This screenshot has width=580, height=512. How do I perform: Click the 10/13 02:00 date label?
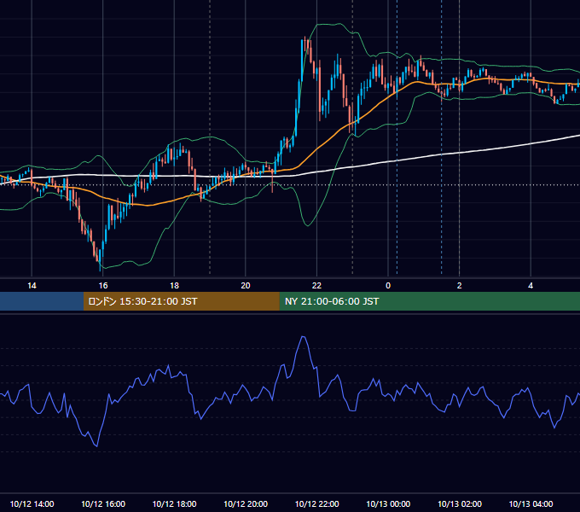coord(460,503)
